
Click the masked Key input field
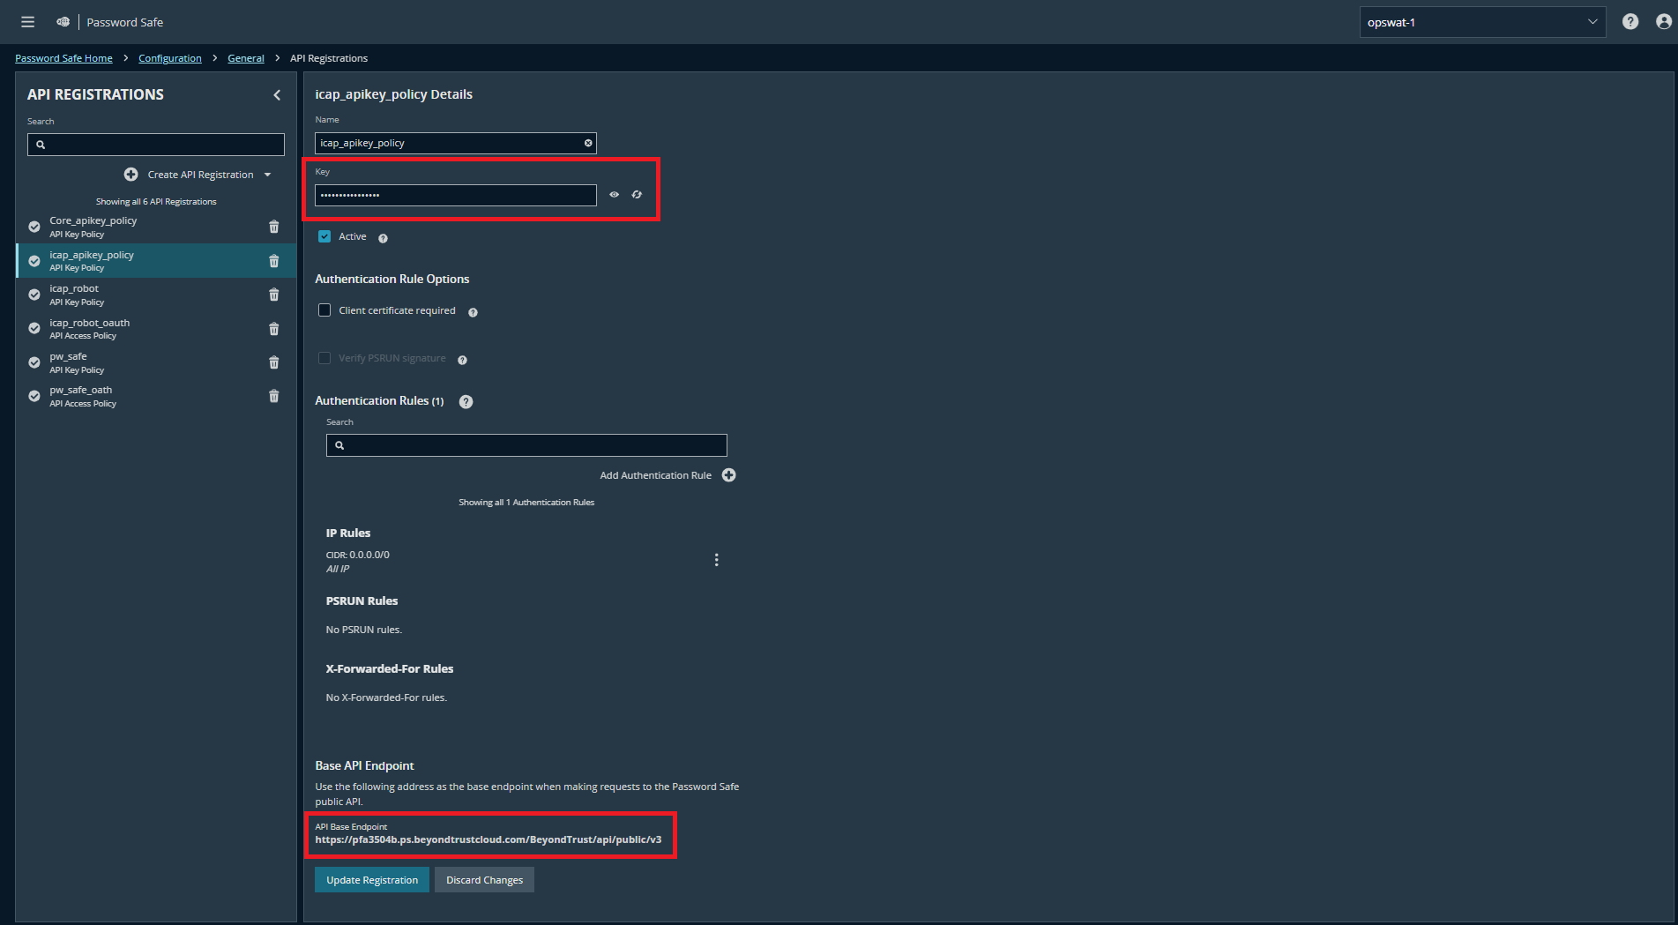(x=455, y=195)
